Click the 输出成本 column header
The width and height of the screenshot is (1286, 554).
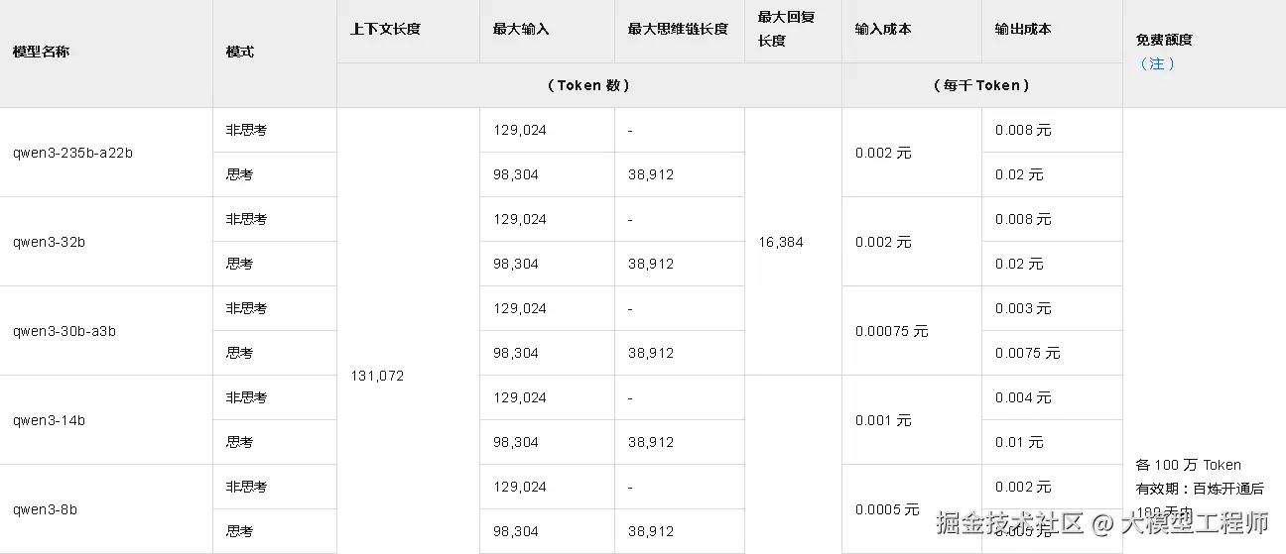click(x=1023, y=29)
